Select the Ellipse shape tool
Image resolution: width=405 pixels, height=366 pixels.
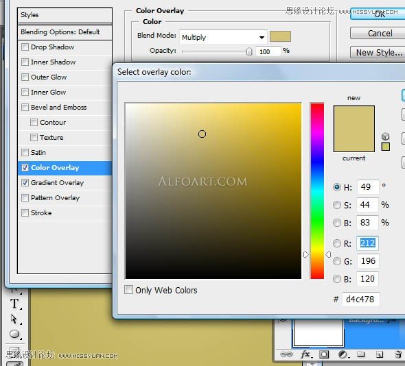pyautogui.click(x=14, y=334)
